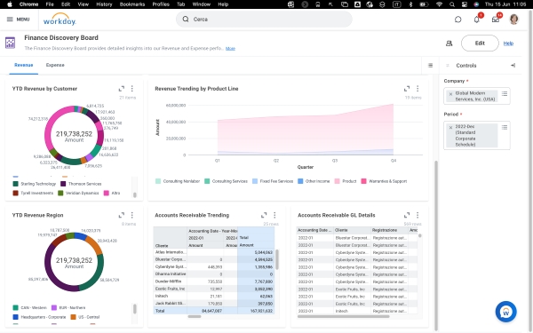The height and width of the screenshot is (333, 533).
Task: Toggle Sterling Technology legend swatch
Action: [15, 184]
